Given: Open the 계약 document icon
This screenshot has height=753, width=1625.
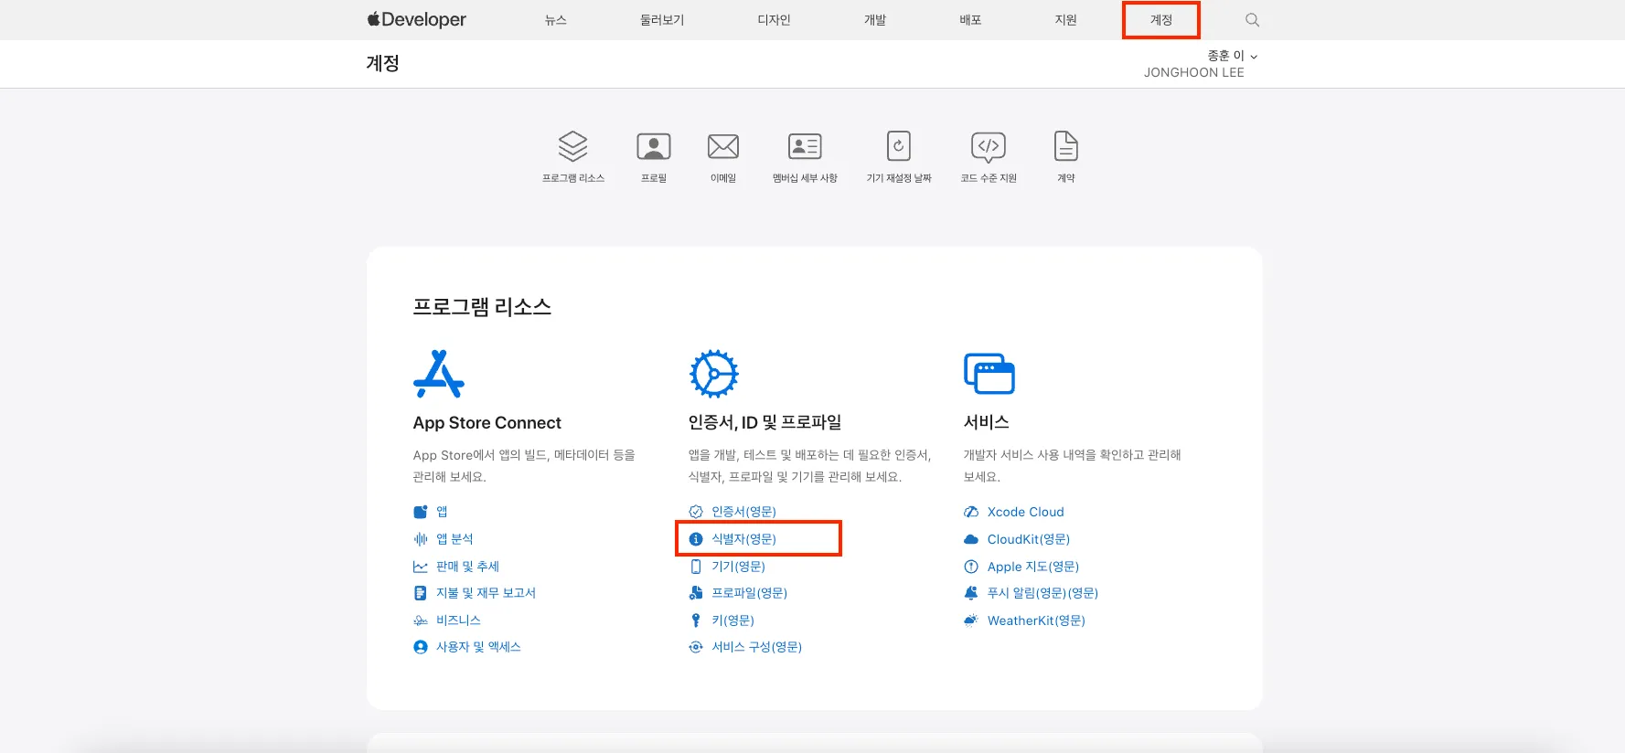Looking at the screenshot, I should coord(1066,146).
